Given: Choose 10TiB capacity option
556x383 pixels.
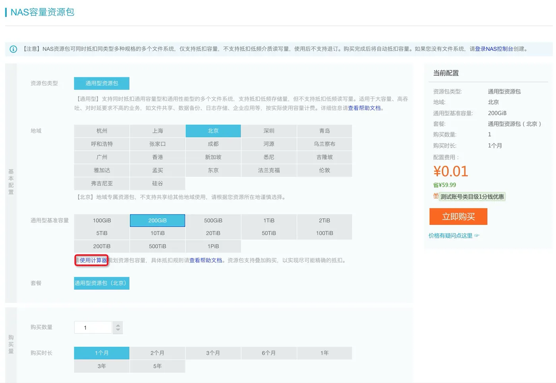Looking at the screenshot, I should pos(158,233).
